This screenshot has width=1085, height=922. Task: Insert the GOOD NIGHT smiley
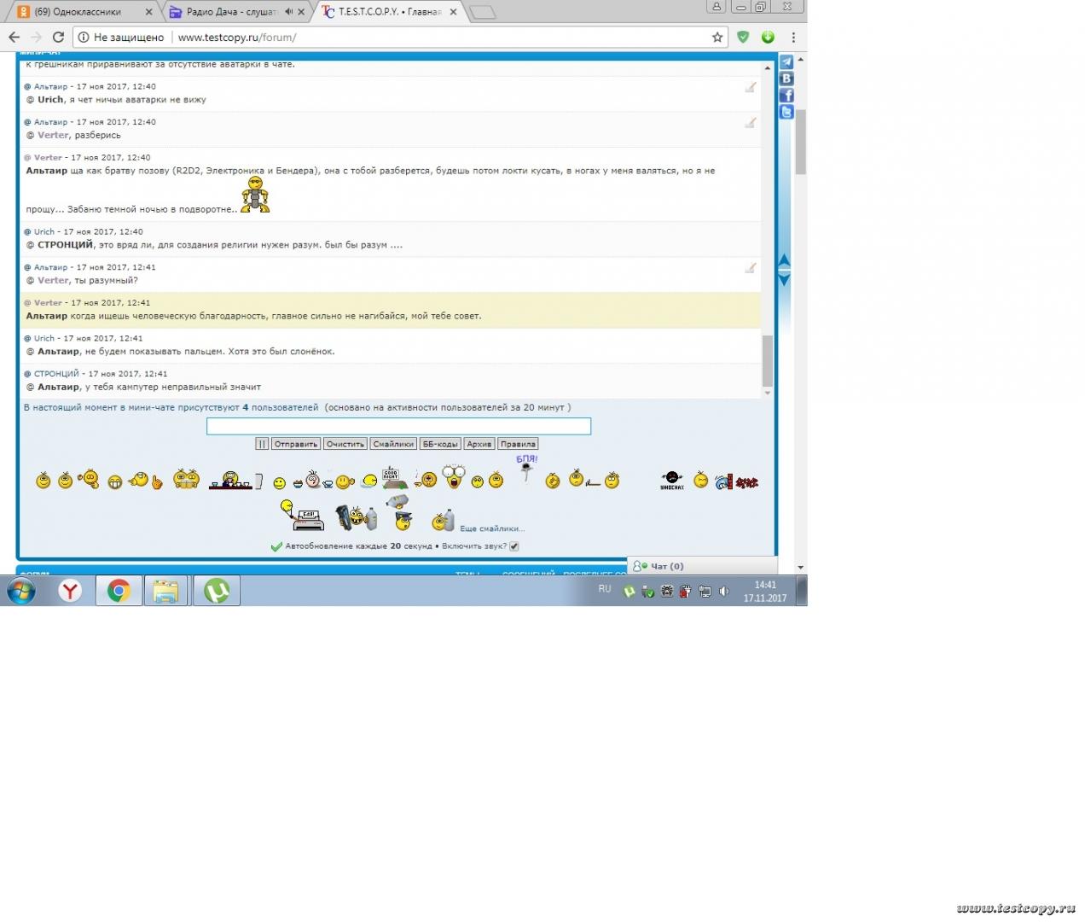pos(392,479)
